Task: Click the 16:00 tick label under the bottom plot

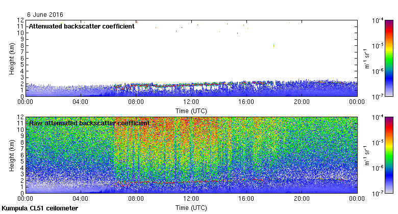Action: [246, 199]
